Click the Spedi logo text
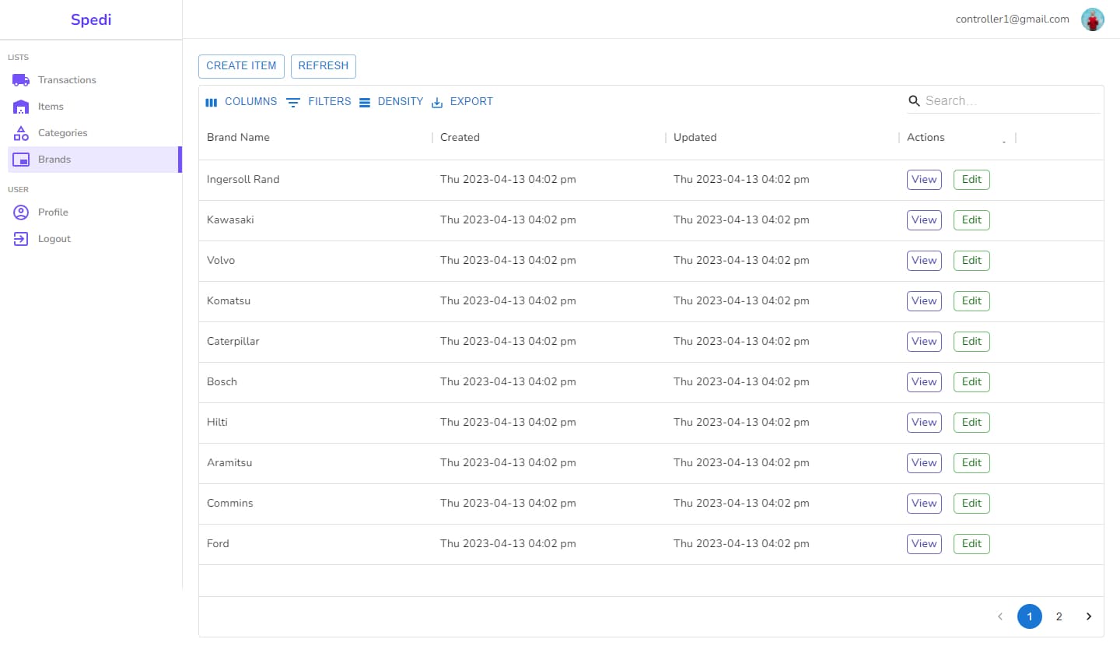Screen dimensions: 1120x653 (x=91, y=19)
